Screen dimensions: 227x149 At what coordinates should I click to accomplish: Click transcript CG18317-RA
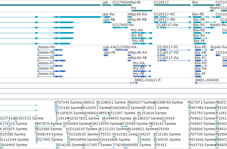click(174, 28)
